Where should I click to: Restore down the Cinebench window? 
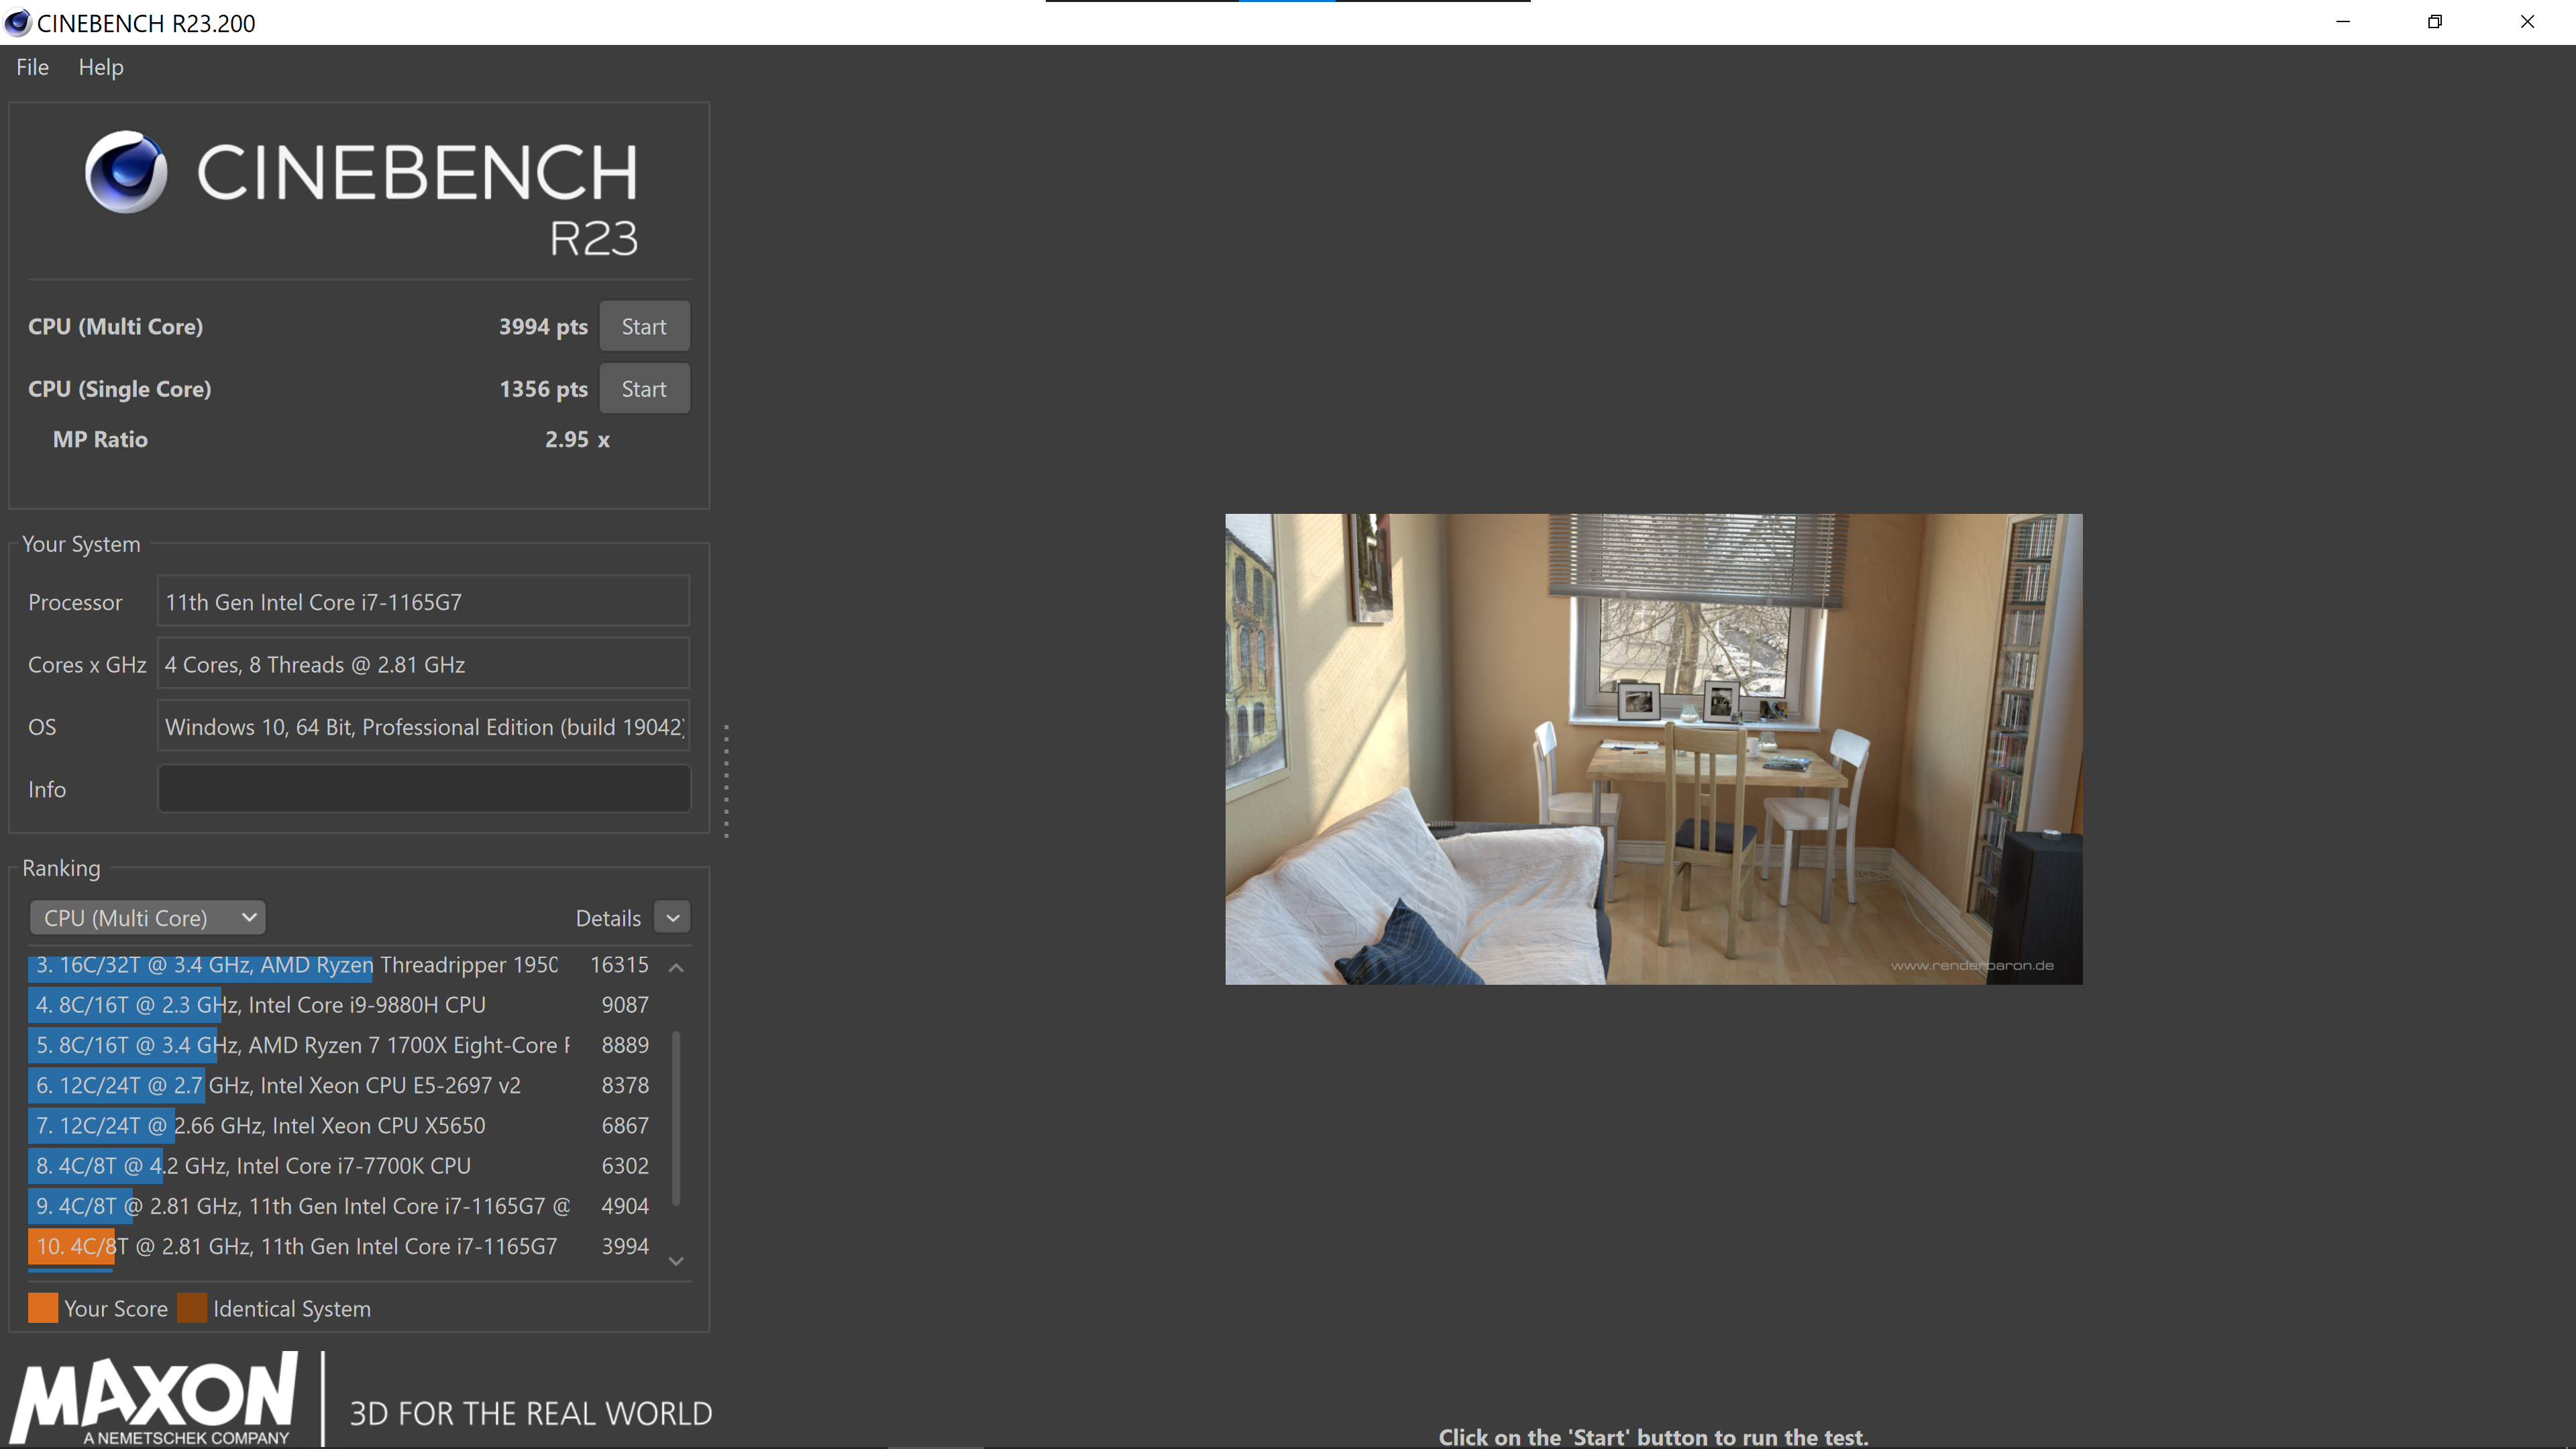pyautogui.click(x=2435, y=22)
